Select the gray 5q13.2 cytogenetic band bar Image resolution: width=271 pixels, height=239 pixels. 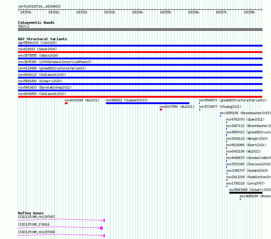click(x=140, y=30)
